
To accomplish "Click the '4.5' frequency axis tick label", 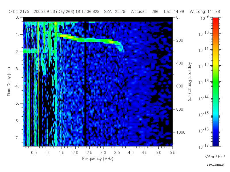I will click(145, 153).
